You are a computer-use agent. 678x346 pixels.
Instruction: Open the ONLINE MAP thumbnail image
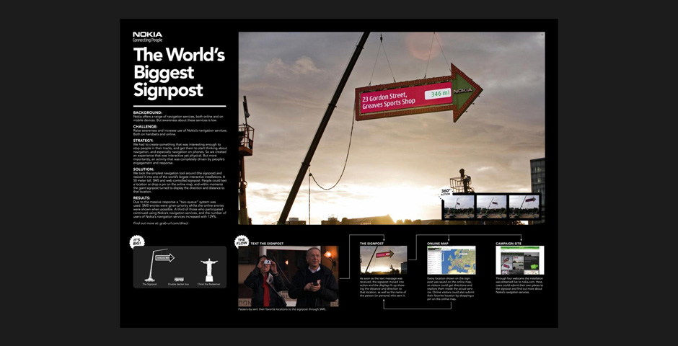[452, 260]
